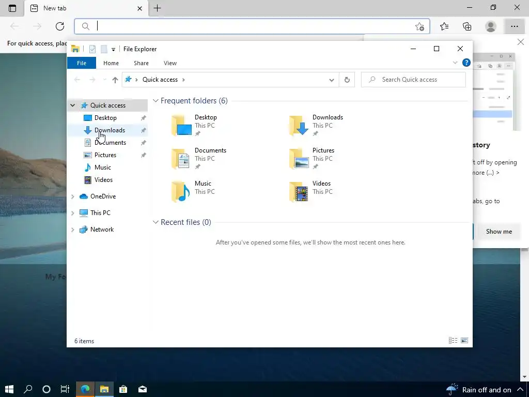This screenshot has height=397, width=529.
Task: Open the Windows Start menu
Action: pyautogui.click(x=9, y=389)
